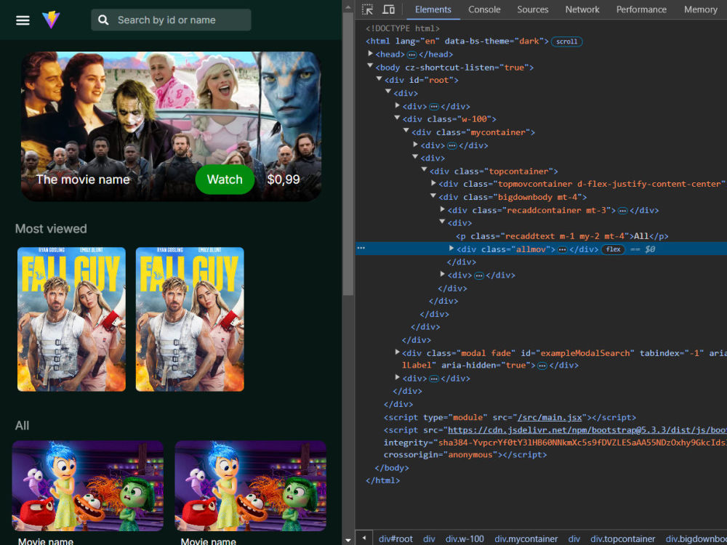Select the recaddtext paragraph All row

click(562, 236)
